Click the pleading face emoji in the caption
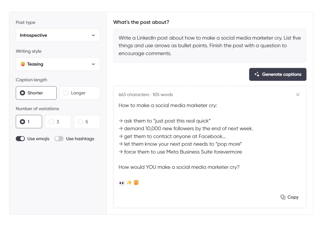 (x=136, y=183)
